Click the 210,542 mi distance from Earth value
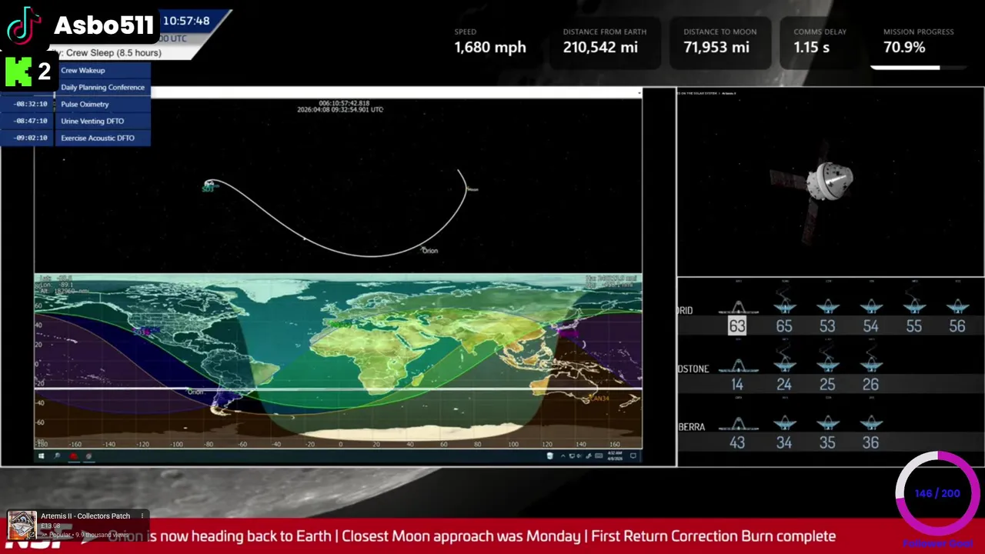 tap(600, 48)
